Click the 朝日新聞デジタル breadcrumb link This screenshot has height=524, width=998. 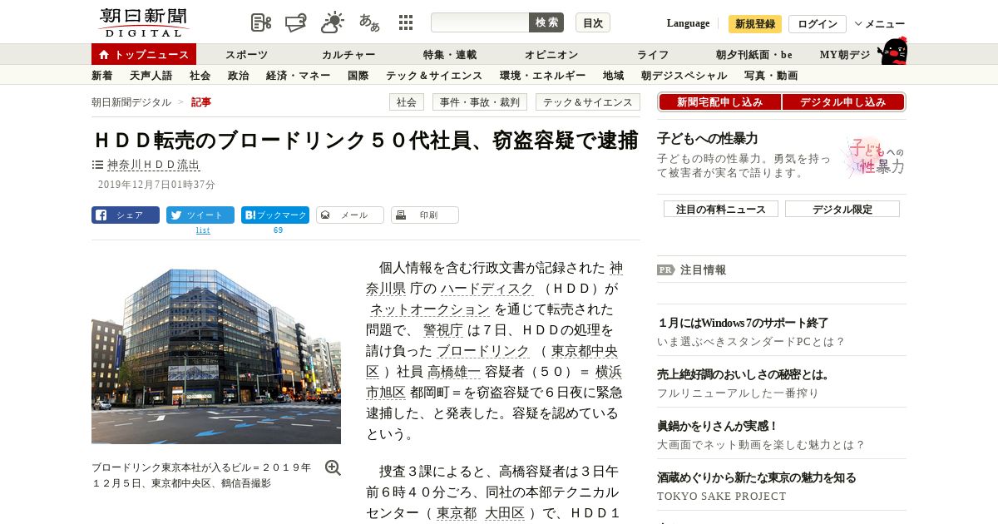coord(131,102)
